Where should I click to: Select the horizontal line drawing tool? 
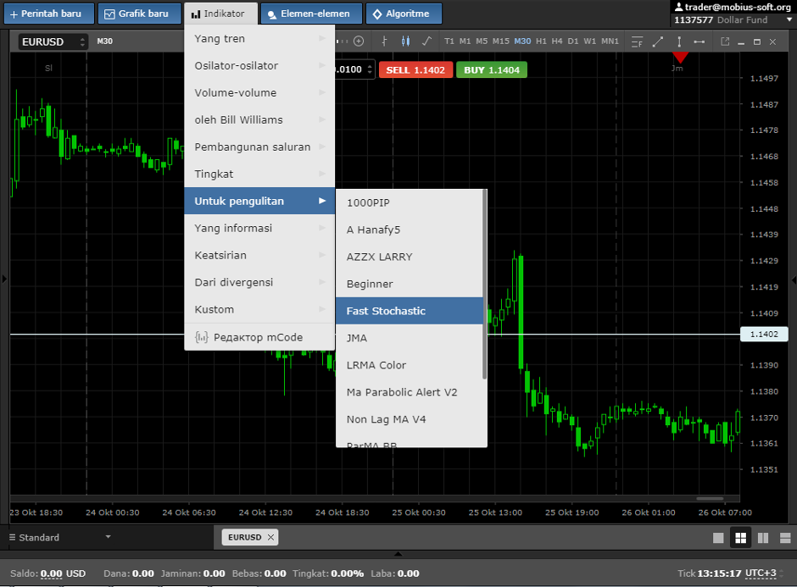[x=699, y=42]
